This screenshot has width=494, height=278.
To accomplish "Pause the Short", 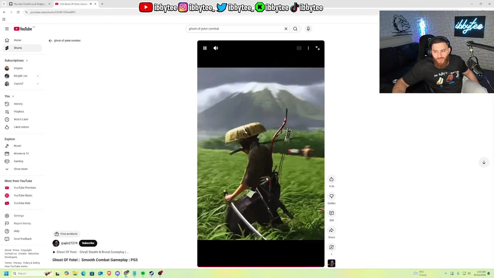I will 205,48.
